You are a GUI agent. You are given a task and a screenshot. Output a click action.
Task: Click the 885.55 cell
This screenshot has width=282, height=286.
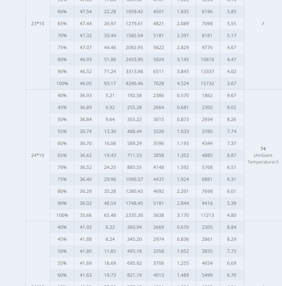134,167
